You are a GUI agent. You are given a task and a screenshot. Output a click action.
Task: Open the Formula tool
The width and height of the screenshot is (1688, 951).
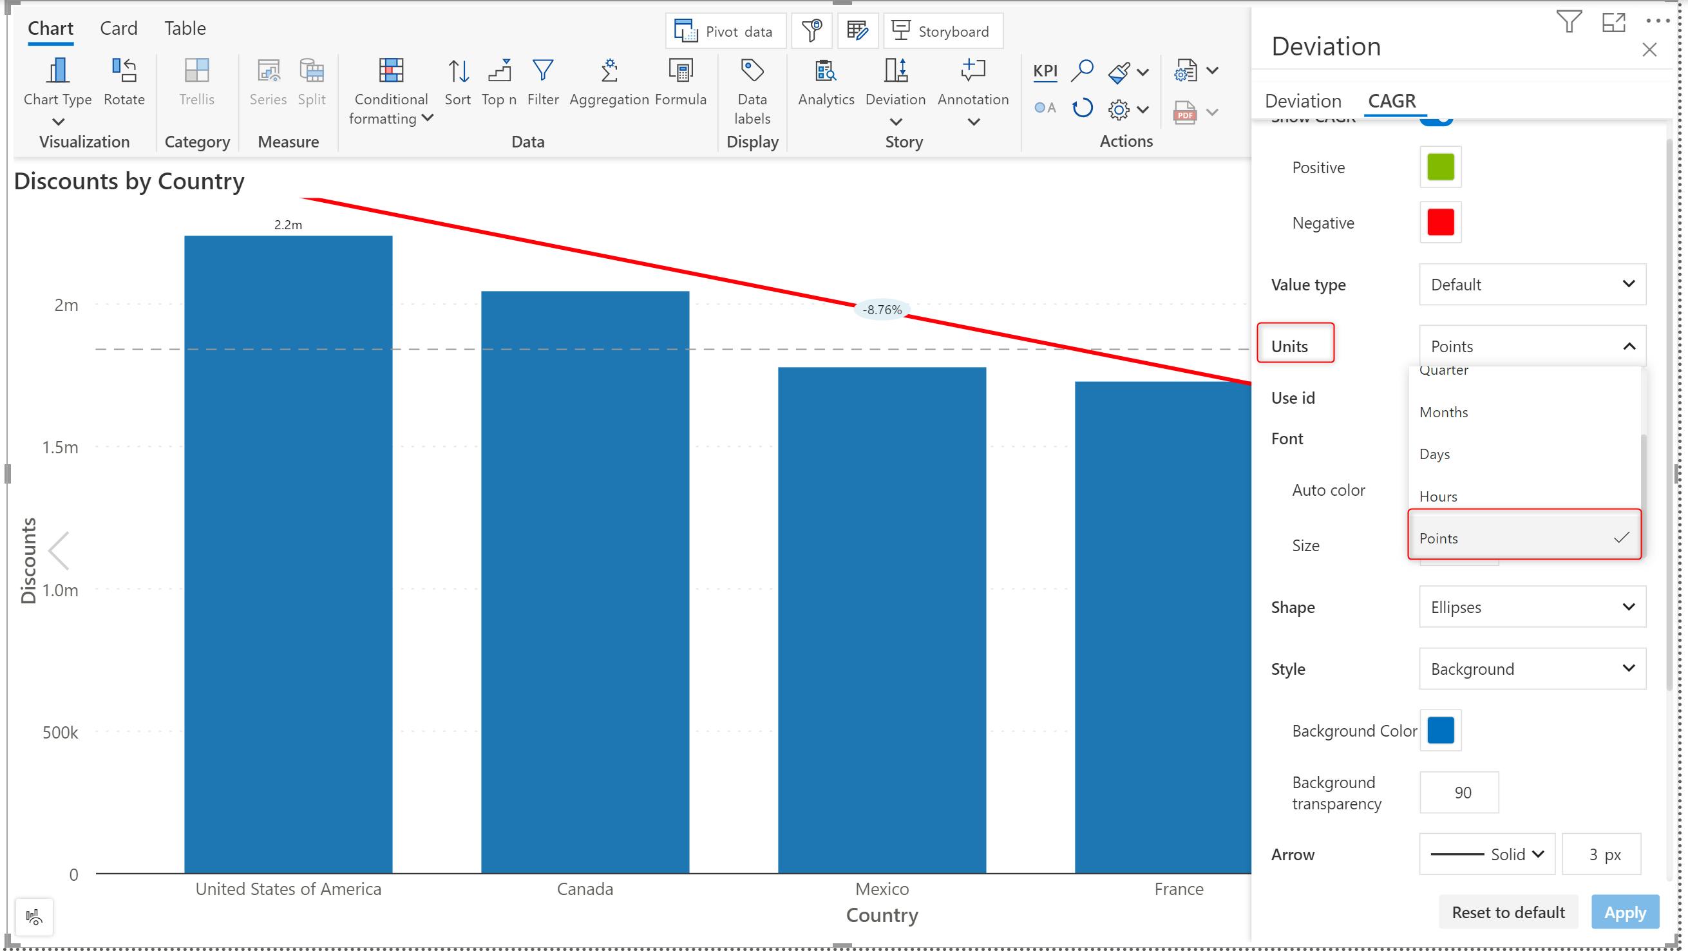(681, 71)
